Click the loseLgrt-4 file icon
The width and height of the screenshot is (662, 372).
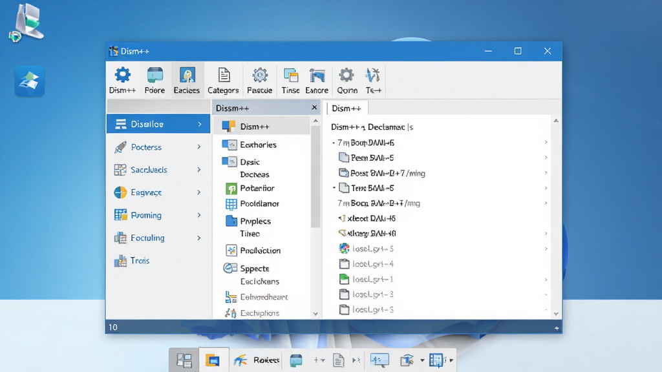344,264
